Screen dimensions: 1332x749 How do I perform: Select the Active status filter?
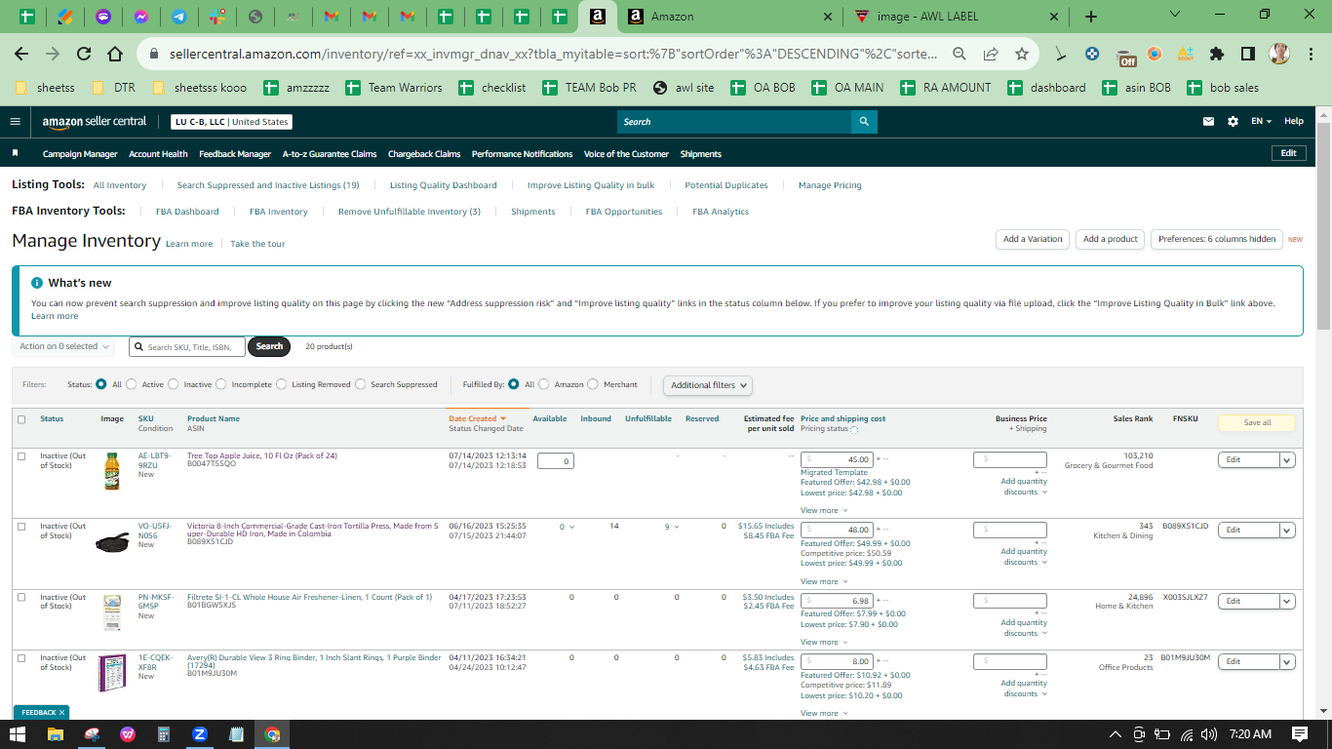133,384
